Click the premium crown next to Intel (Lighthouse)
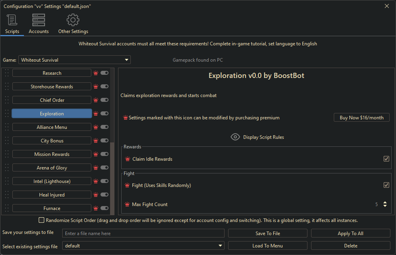The width and height of the screenshot is (396, 255). tap(96, 181)
